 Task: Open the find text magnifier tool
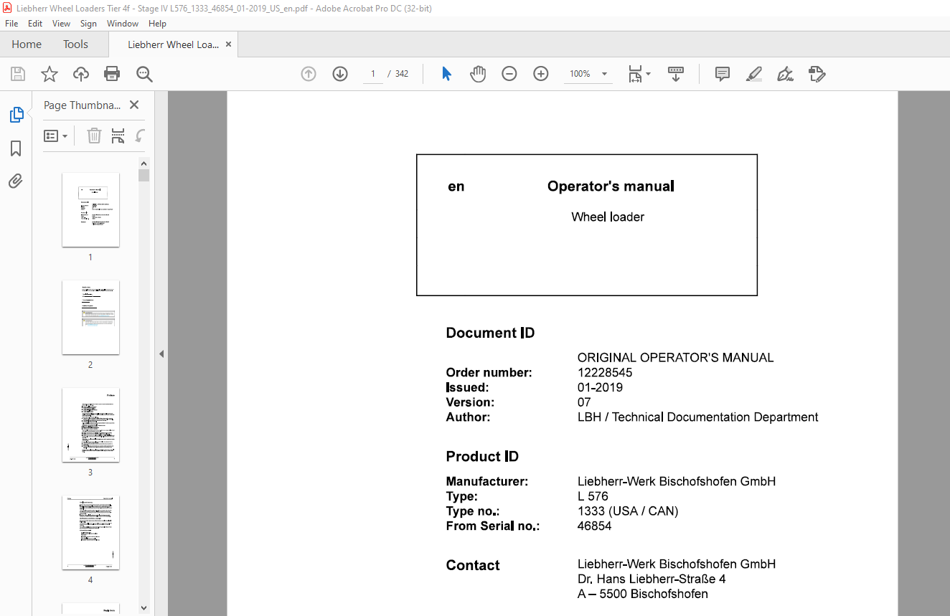(x=144, y=74)
